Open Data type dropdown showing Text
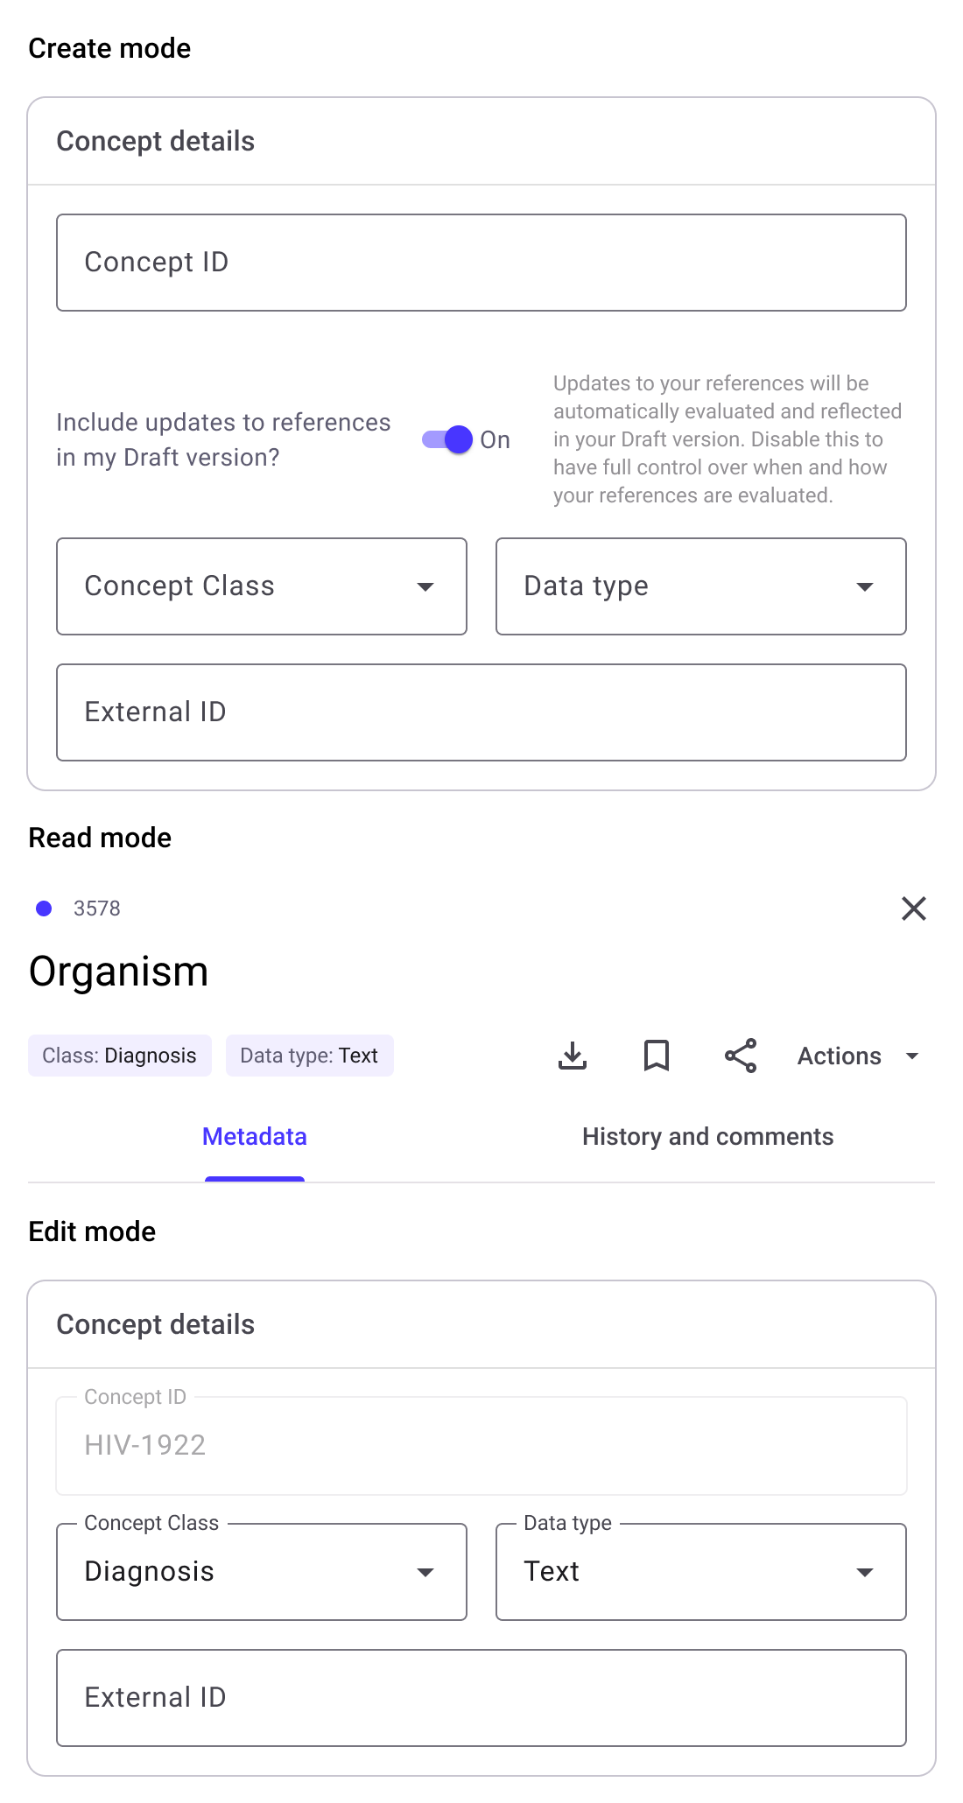This screenshot has width=963, height=1803. (700, 1572)
